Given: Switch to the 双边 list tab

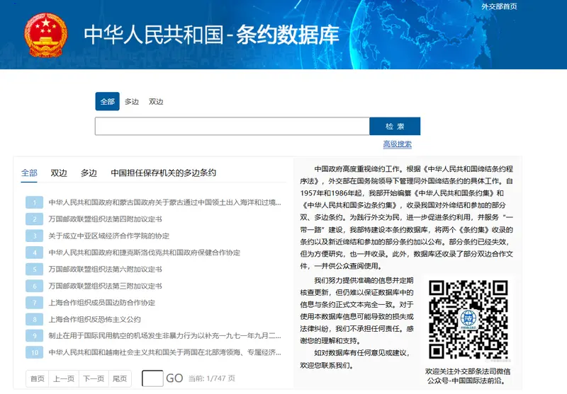Looking at the screenshot, I should (59, 173).
